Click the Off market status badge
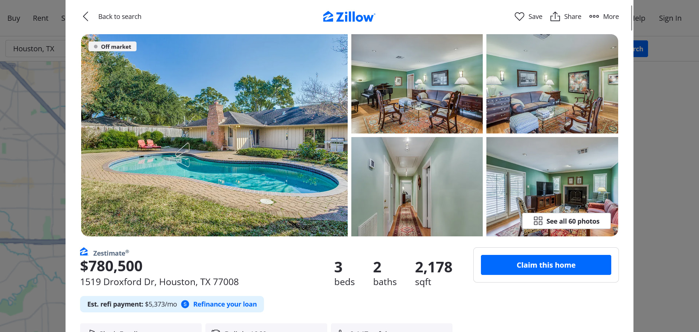The image size is (699, 332). pos(112,47)
